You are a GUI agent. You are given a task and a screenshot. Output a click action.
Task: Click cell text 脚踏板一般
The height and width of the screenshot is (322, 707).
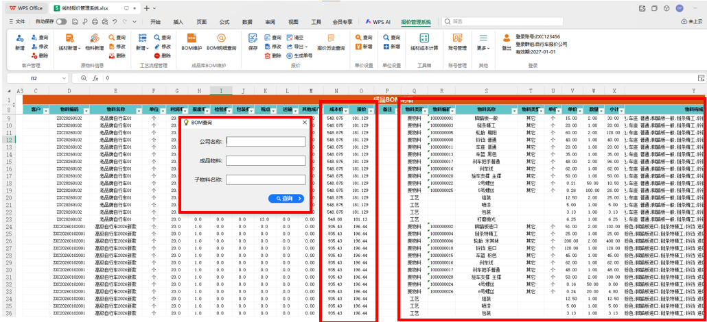tap(485, 118)
